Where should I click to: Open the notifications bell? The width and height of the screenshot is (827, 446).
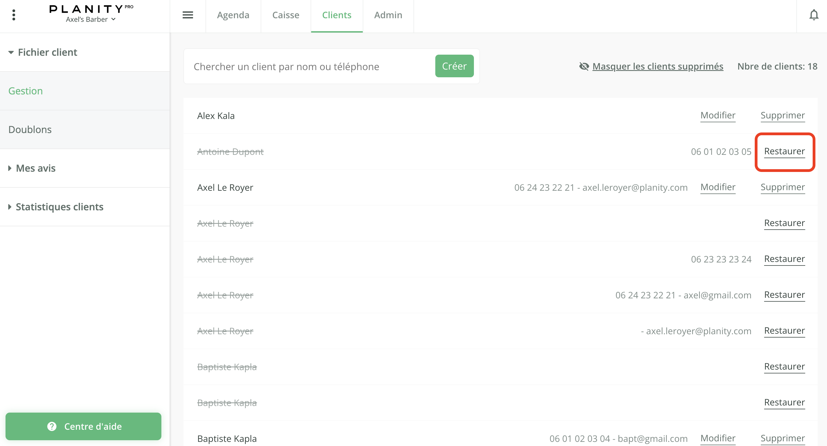(x=813, y=15)
